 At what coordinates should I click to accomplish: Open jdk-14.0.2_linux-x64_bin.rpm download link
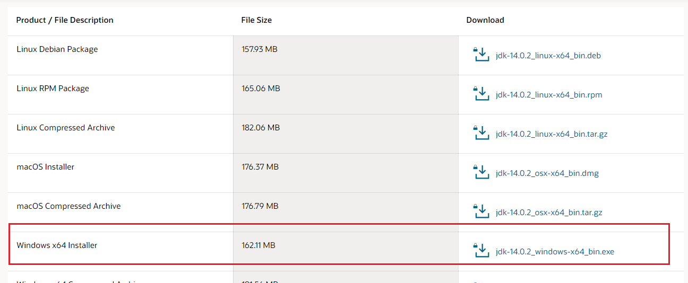coord(548,95)
